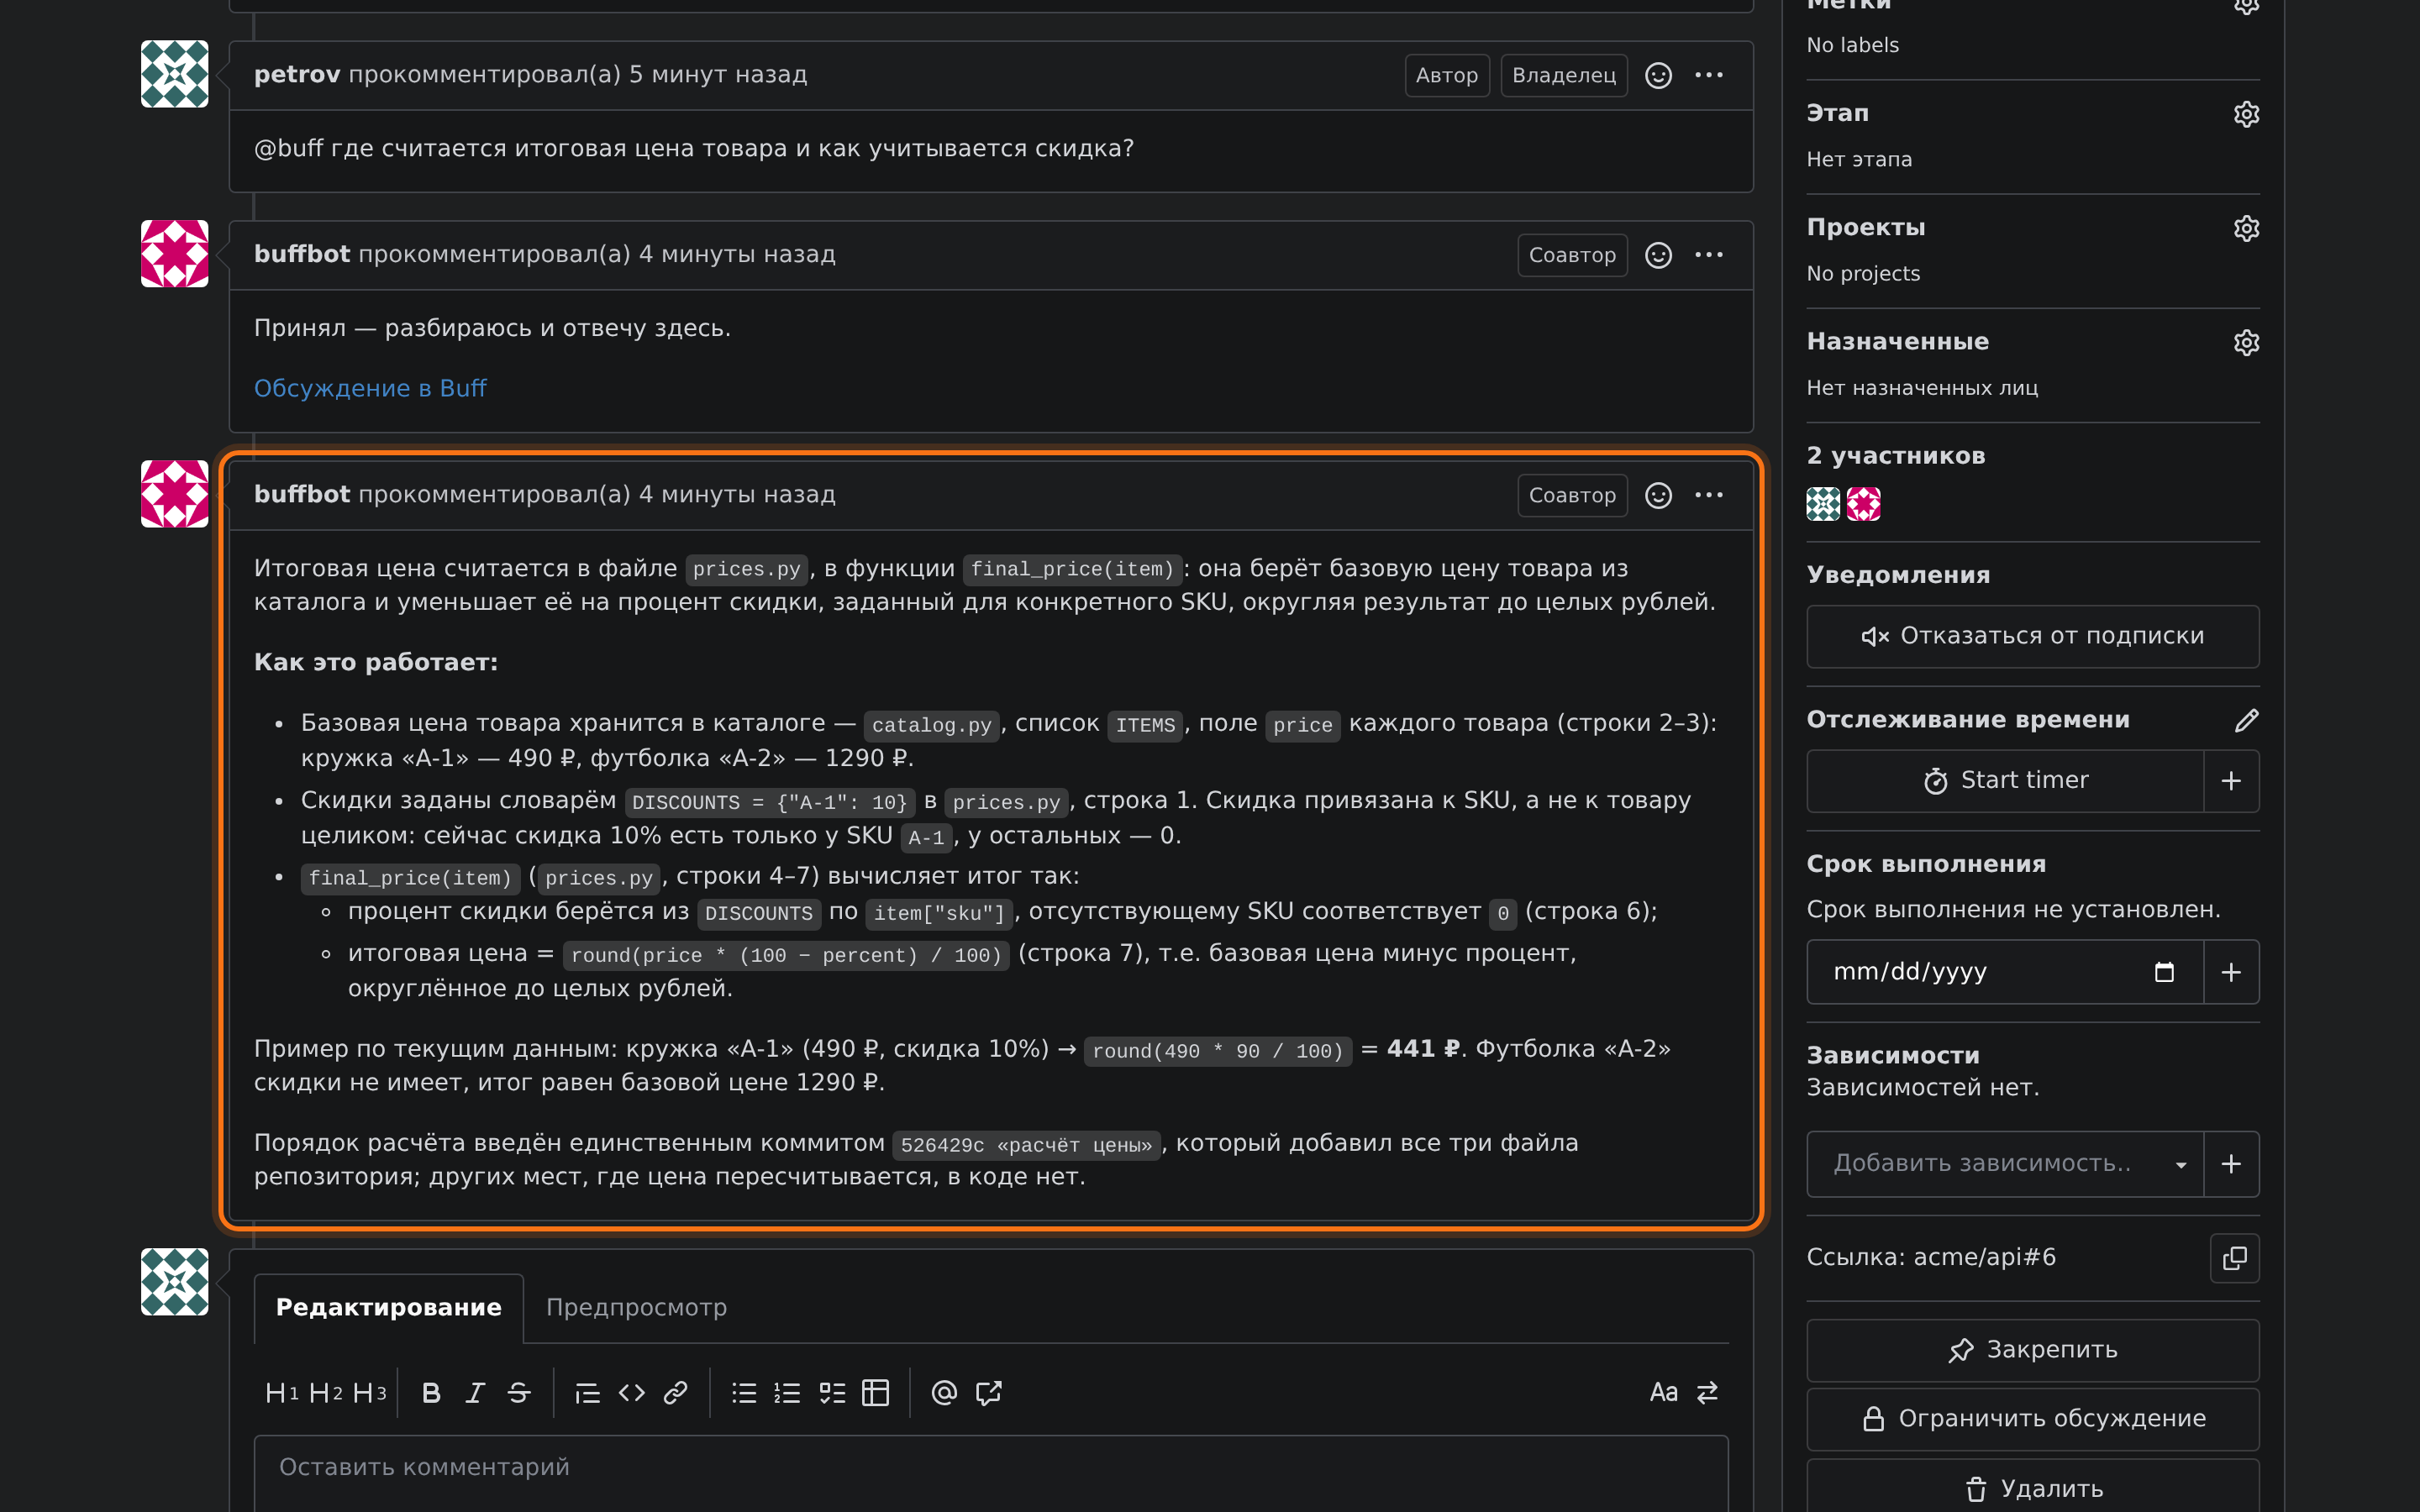Open the Проекты settings gear

tap(2246, 228)
